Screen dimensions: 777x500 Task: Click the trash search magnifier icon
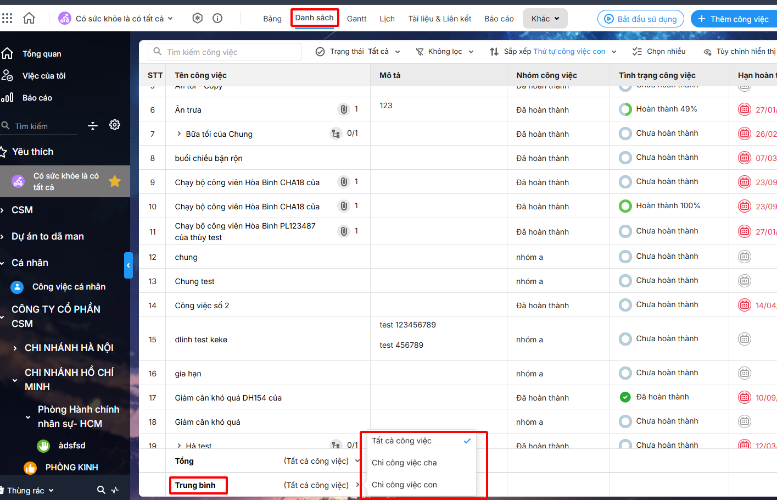click(101, 490)
